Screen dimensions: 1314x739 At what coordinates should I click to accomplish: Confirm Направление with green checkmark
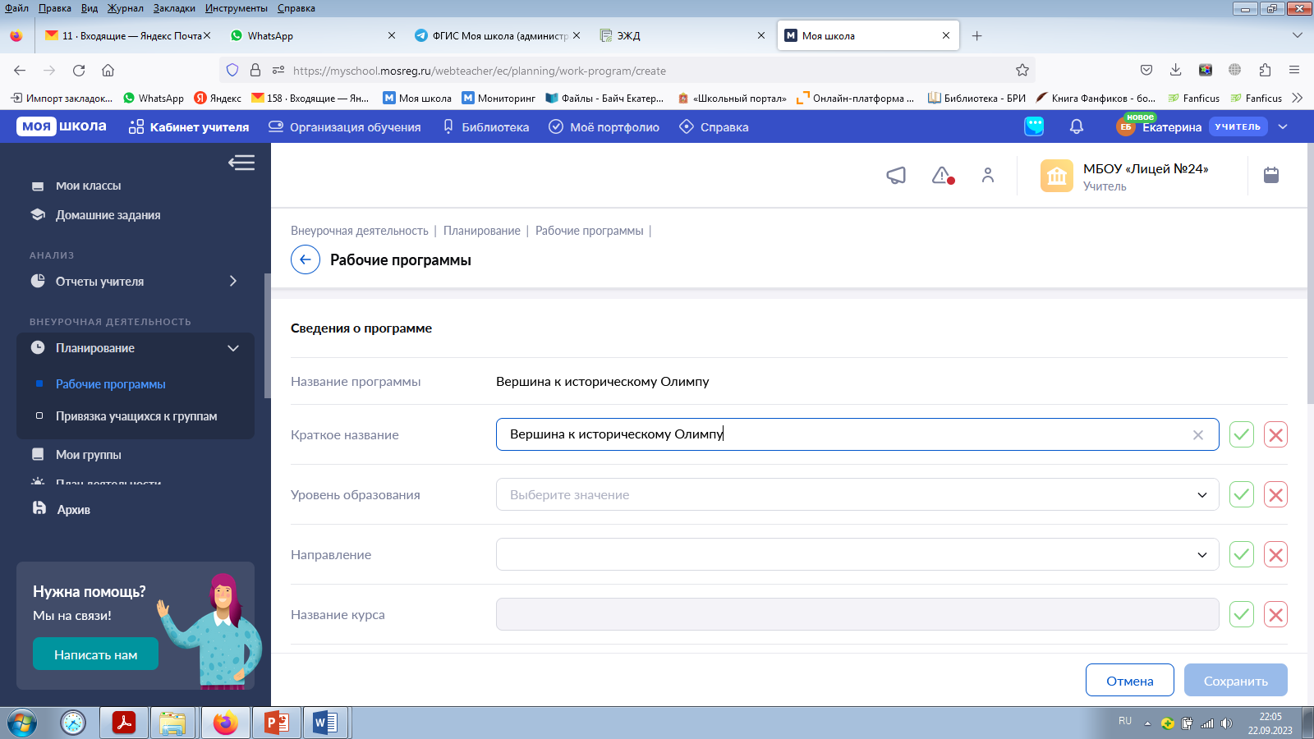click(x=1242, y=554)
